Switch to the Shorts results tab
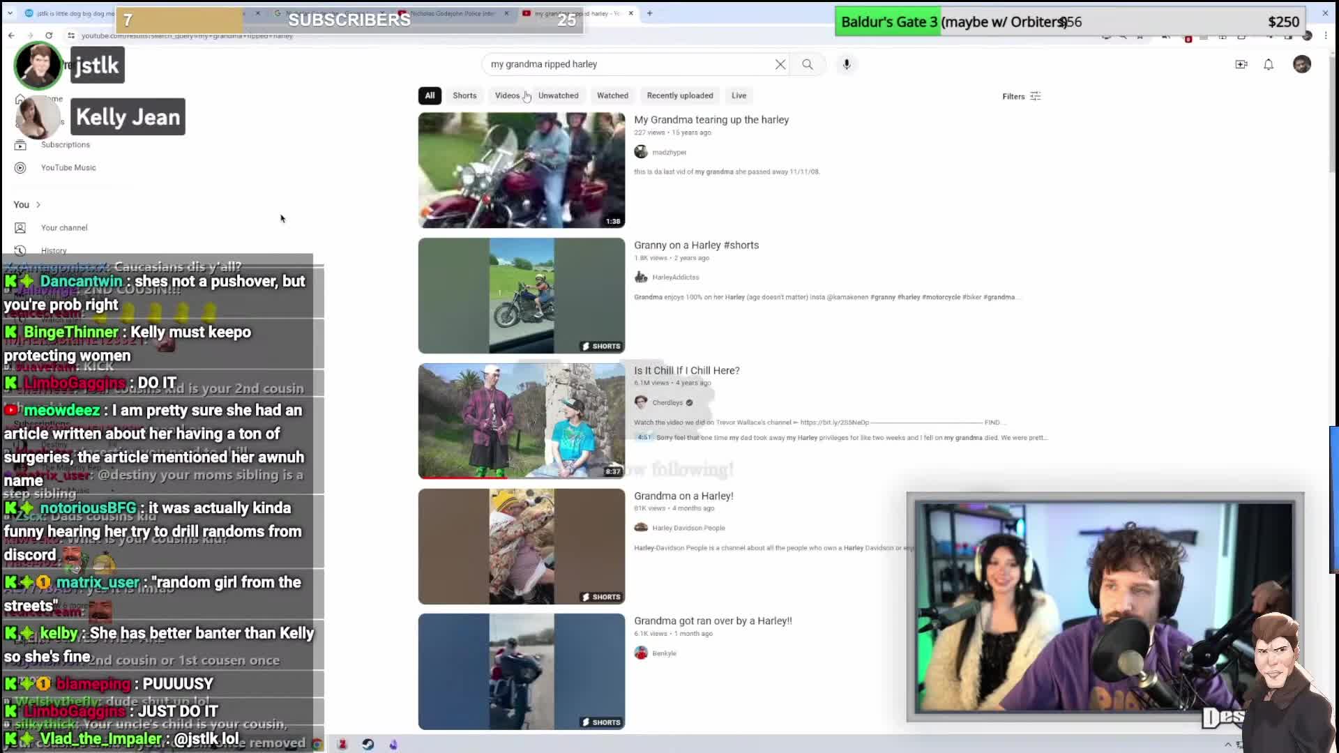The height and width of the screenshot is (753, 1339). tap(464, 96)
